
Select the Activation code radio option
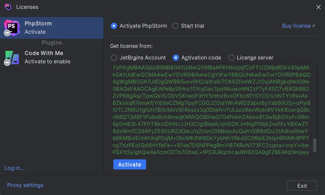pos(175,58)
